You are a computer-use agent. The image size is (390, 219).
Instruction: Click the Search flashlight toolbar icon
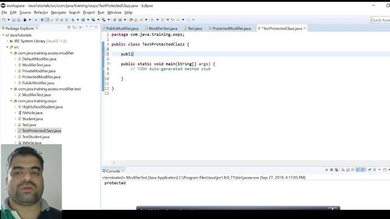[x=141, y=20]
